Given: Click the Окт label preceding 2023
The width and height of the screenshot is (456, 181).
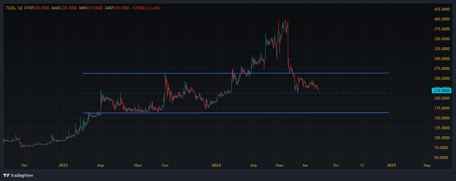Looking at the screenshot, I should (25, 165).
